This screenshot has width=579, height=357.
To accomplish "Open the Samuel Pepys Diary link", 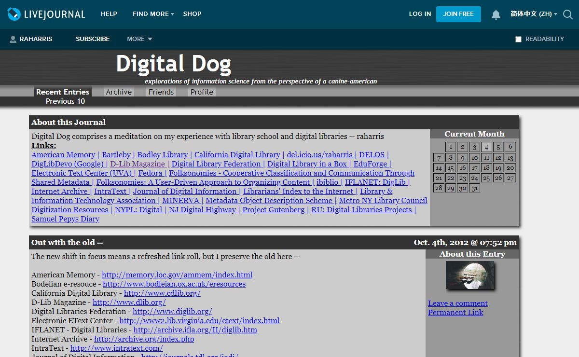I will coord(65,219).
